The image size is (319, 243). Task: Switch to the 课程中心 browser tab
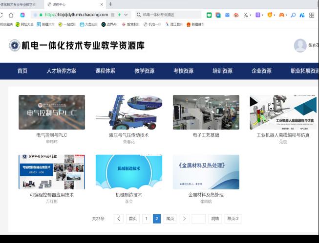(73, 4)
